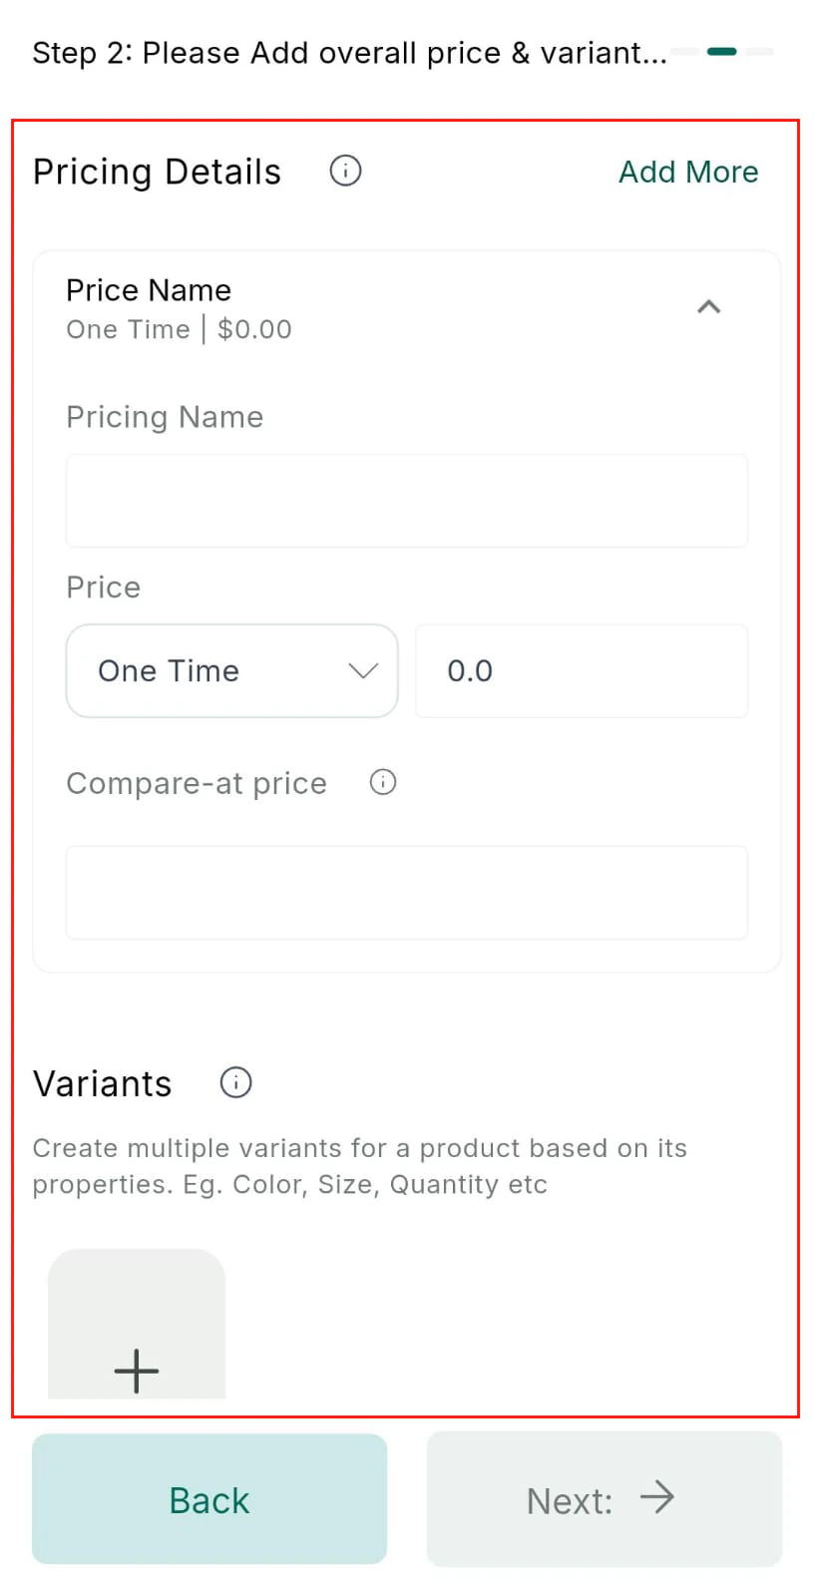
Task: Click the Compare-at price info icon
Action: click(x=382, y=783)
